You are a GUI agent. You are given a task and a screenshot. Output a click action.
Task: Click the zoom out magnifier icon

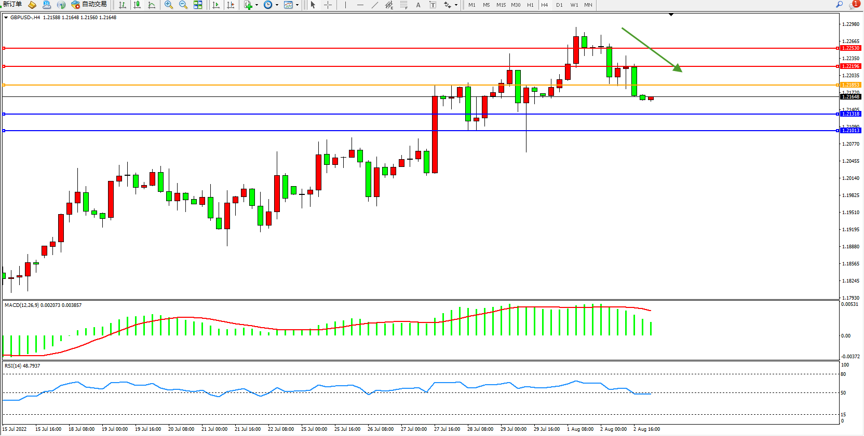183,5
